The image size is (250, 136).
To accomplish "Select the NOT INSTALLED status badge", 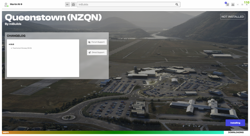I will tap(232, 16).
